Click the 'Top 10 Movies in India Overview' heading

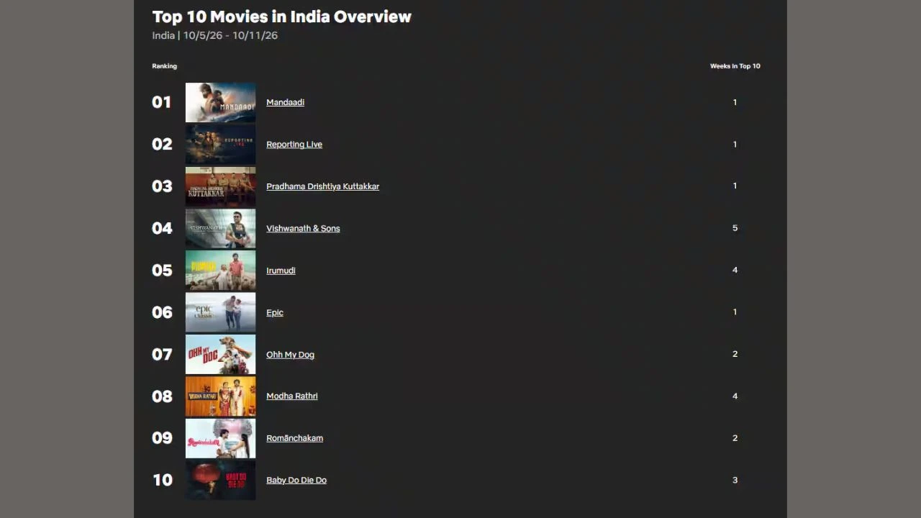point(281,17)
